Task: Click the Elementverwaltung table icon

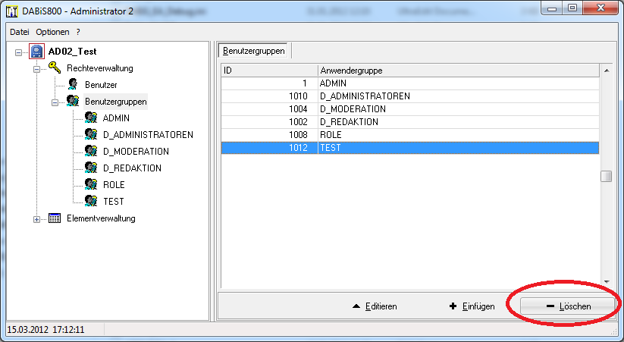Action: tap(55, 218)
